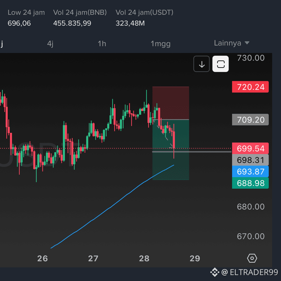The width and height of the screenshot is (281, 281).
Task: Click Vol 24 jam(BNB) value 455.835,99
Action: pos(72,23)
